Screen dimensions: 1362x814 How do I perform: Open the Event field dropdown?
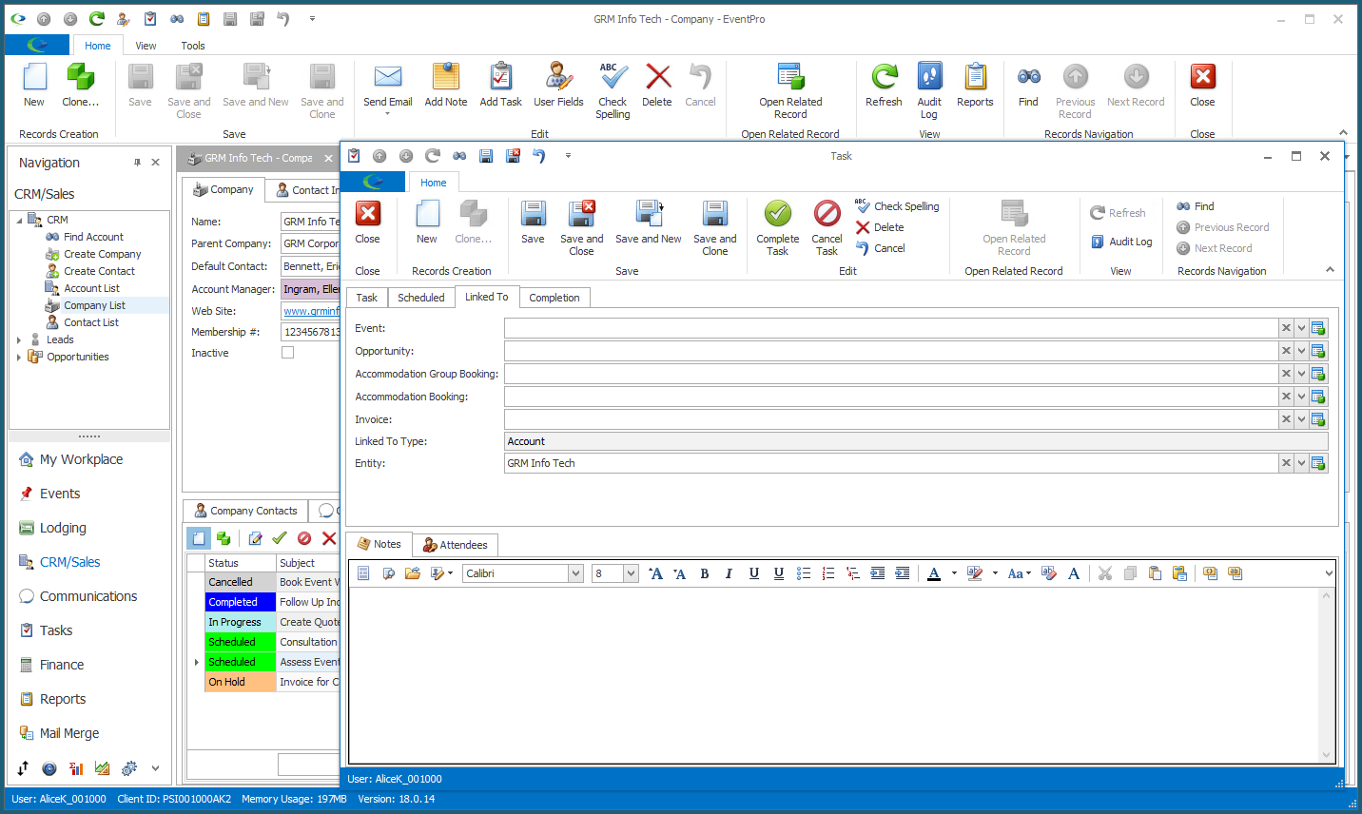(1301, 328)
